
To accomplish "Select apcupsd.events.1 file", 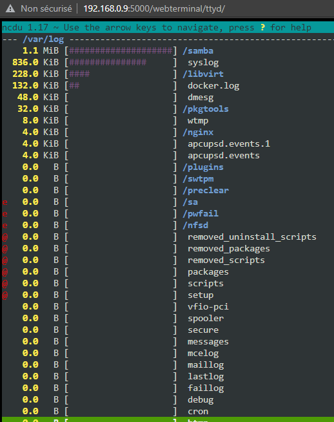I will [229, 143].
